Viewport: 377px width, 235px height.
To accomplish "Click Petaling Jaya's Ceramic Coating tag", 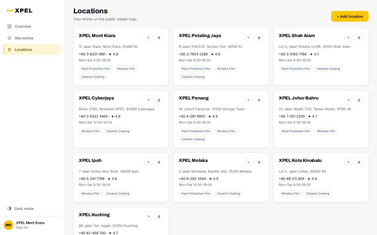I will [193, 77].
